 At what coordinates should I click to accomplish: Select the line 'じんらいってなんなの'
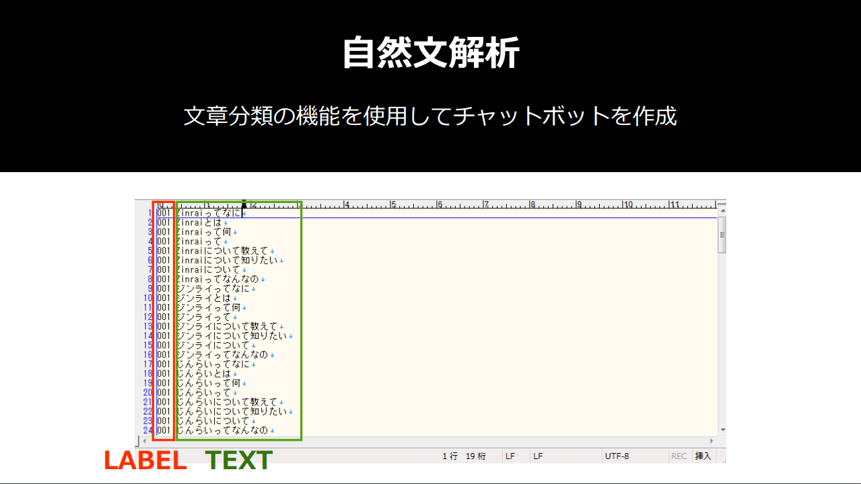coord(222,430)
